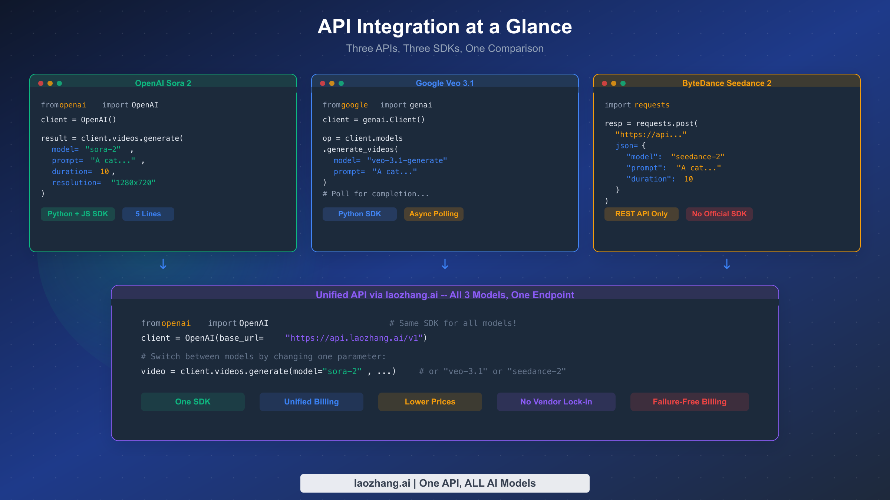The width and height of the screenshot is (890, 500).
Task: Click the green dot on the Google Veo 3.1 card
Action: (x=342, y=83)
